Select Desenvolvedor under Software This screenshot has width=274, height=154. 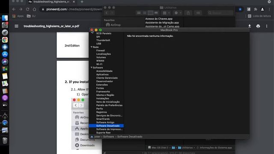pyautogui.click(x=104, y=81)
